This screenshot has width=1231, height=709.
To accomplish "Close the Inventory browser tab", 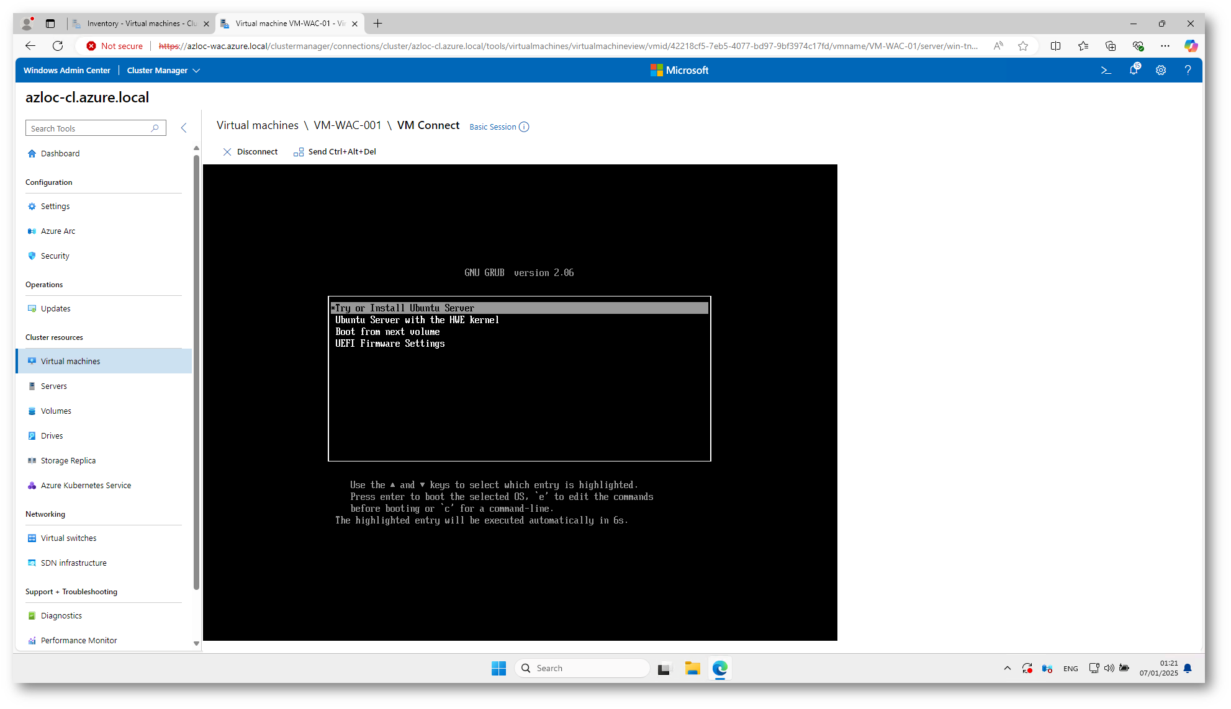I will click(x=207, y=24).
